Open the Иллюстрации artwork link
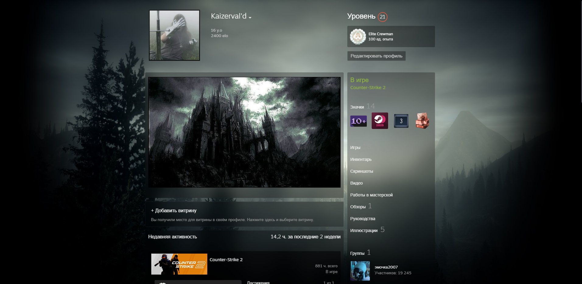Viewport: 582px width, 284px height. (x=364, y=230)
